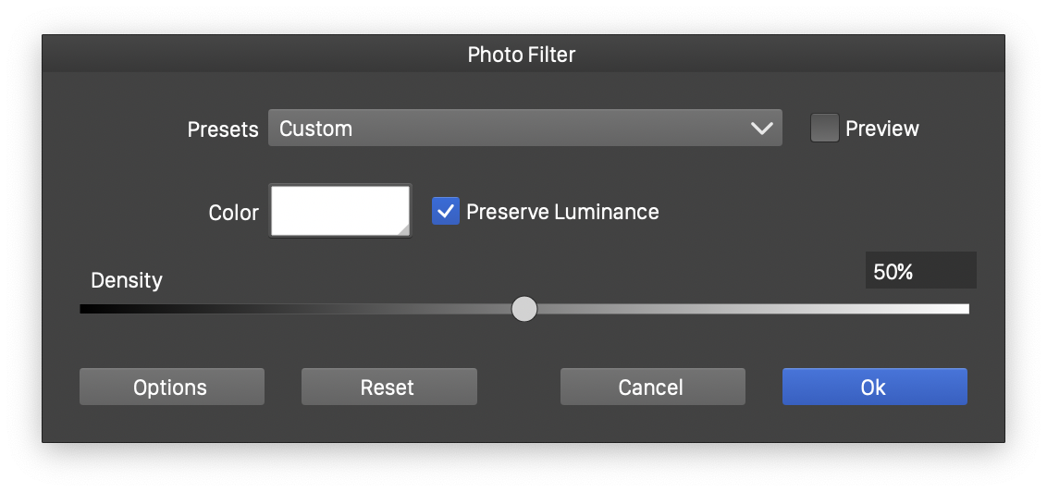Click the Presets label

pos(223,129)
